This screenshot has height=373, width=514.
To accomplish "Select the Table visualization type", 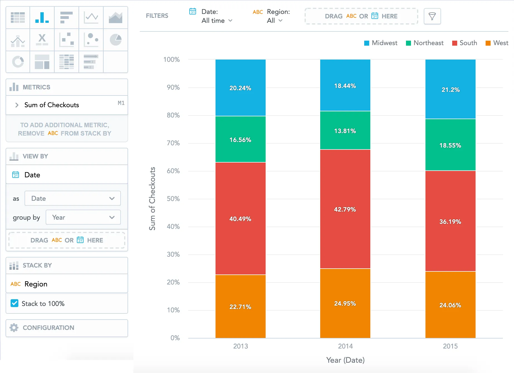I will [x=18, y=18].
